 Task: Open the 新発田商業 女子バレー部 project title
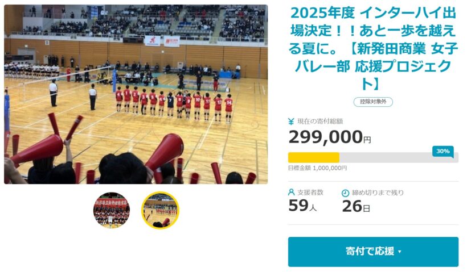(x=373, y=48)
